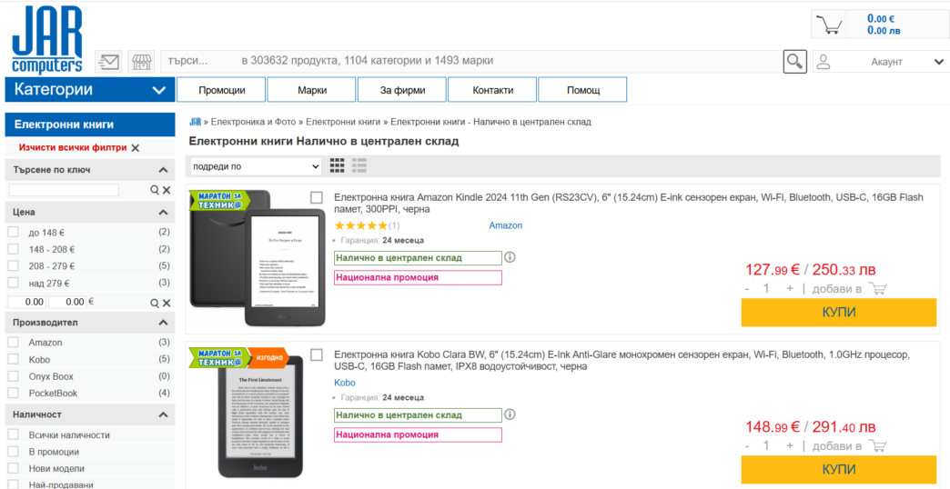This screenshot has height=489, width=950.
Task: Check price filter 148 - 208 €
Action: pyautogui.click(x=13, y=249)
